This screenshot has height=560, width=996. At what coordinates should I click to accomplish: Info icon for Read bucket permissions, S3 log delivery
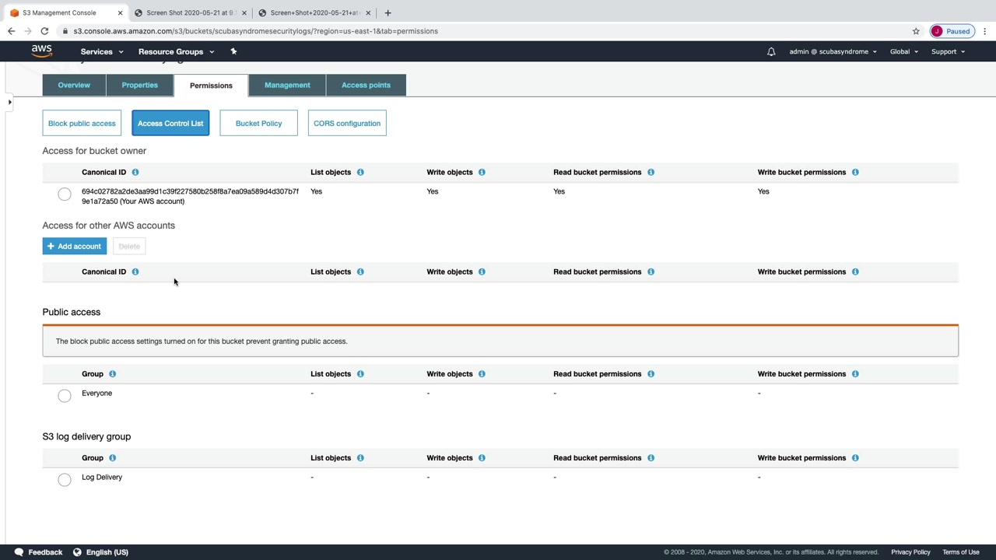[651, 457]
